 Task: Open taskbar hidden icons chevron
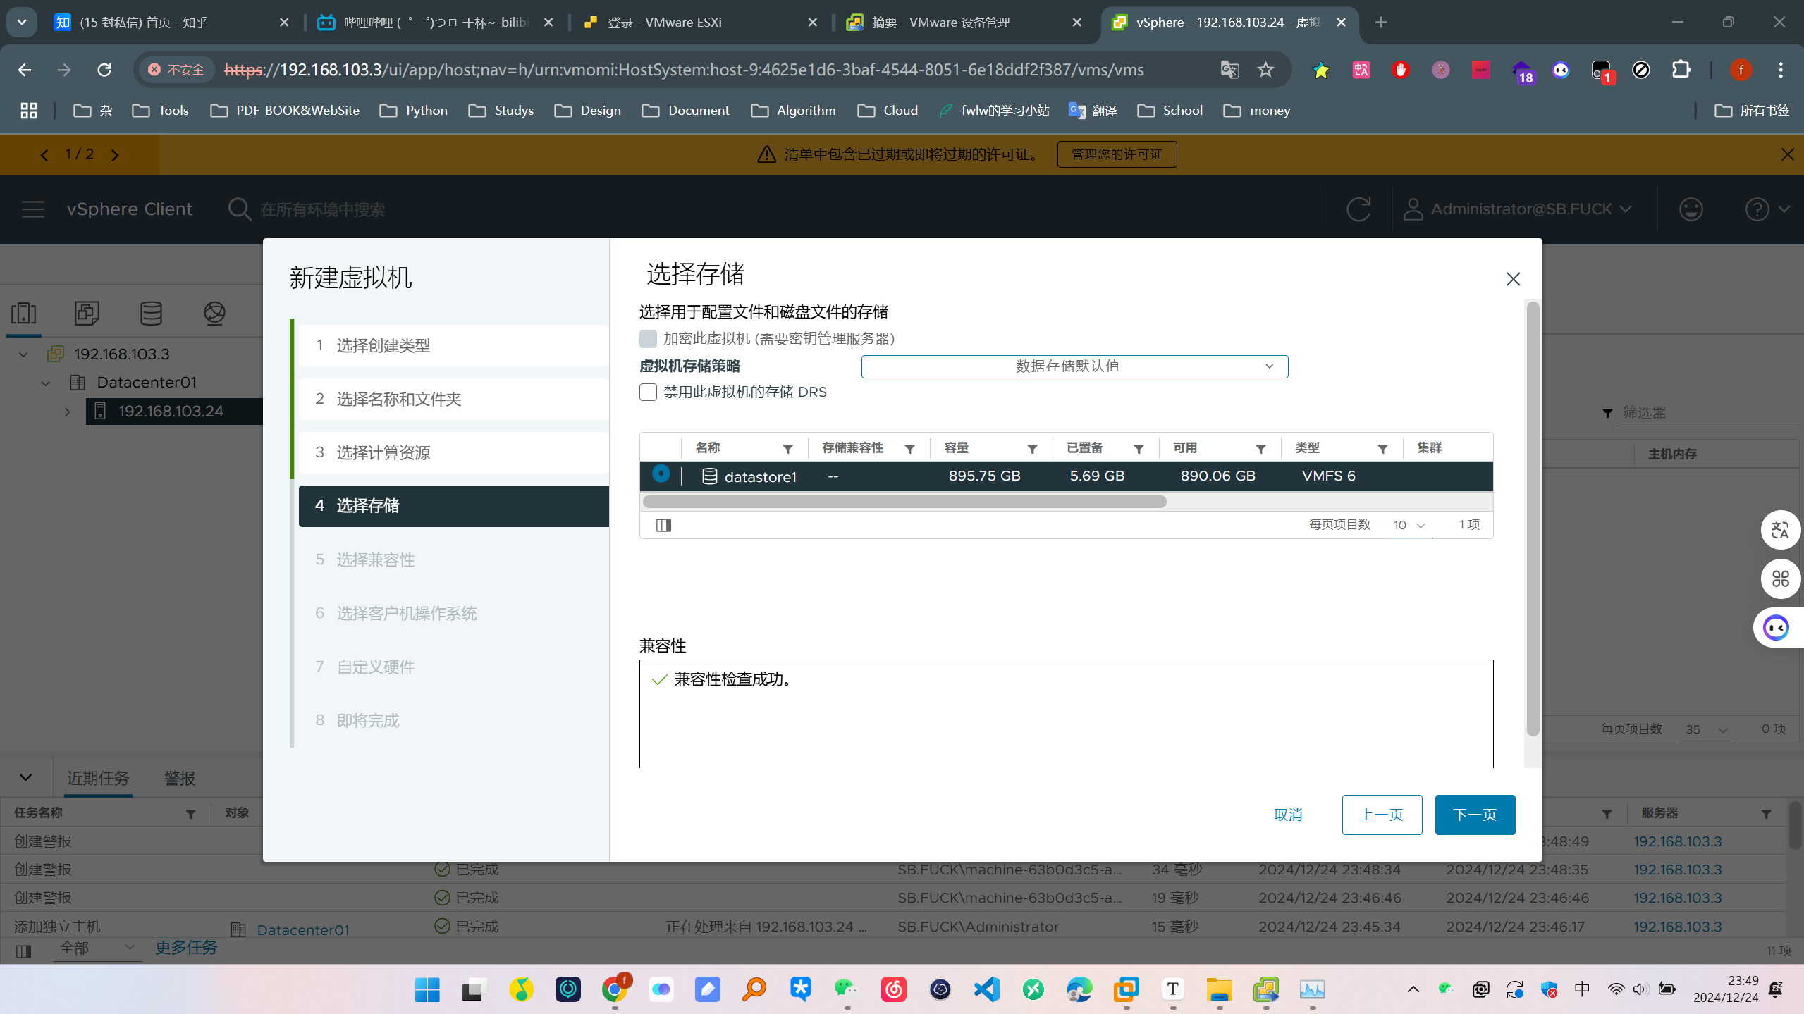1413,989
